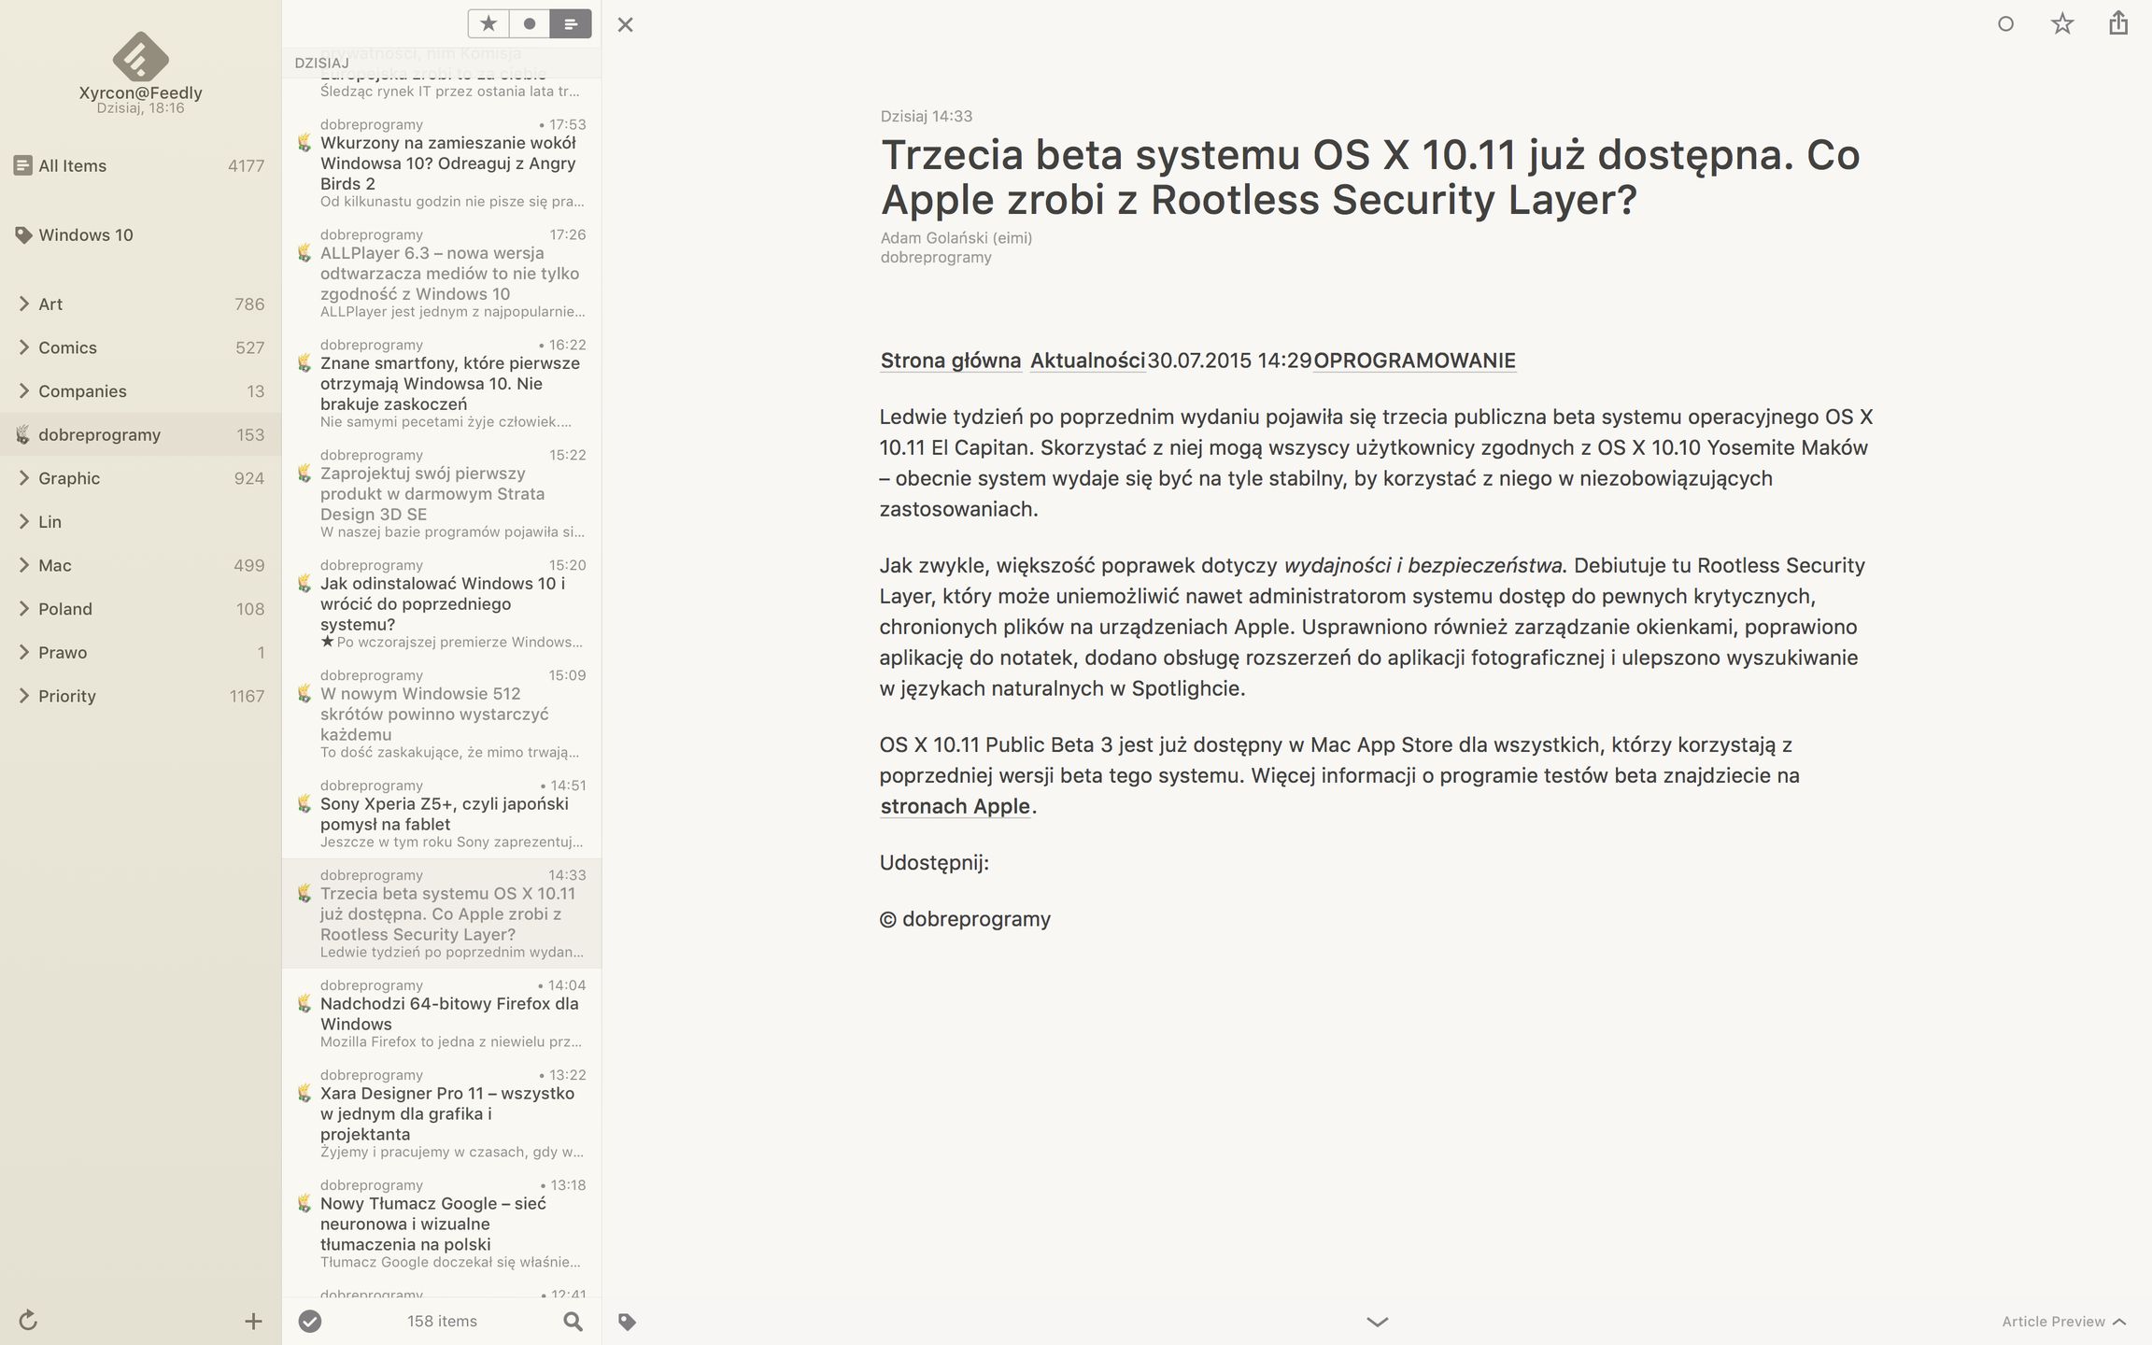Viewport: 2152px width, 1345px height.
Task: Mark all as read checkmark icon
Action: 310,1321
